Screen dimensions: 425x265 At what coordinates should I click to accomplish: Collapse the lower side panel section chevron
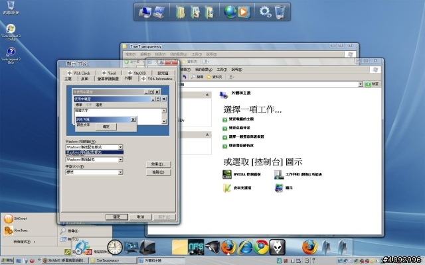(207, 134)
